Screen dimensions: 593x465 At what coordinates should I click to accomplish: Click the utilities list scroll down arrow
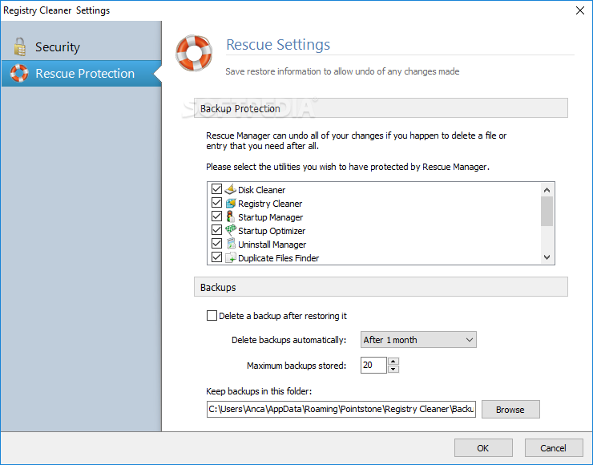[547, 257]
